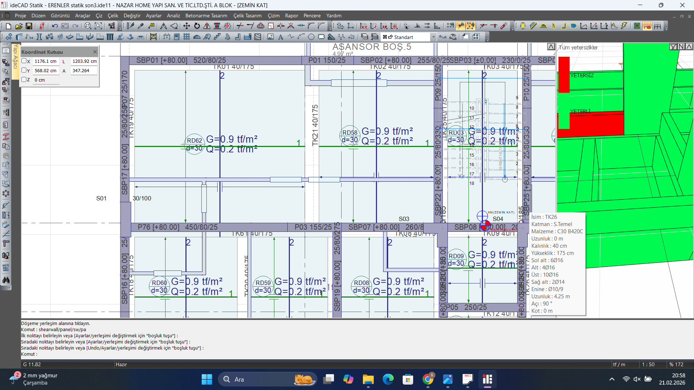The width and height of the screenshot is (694, 390).
Task: Select the Text tool letter A icon
Action: [280, 37]
